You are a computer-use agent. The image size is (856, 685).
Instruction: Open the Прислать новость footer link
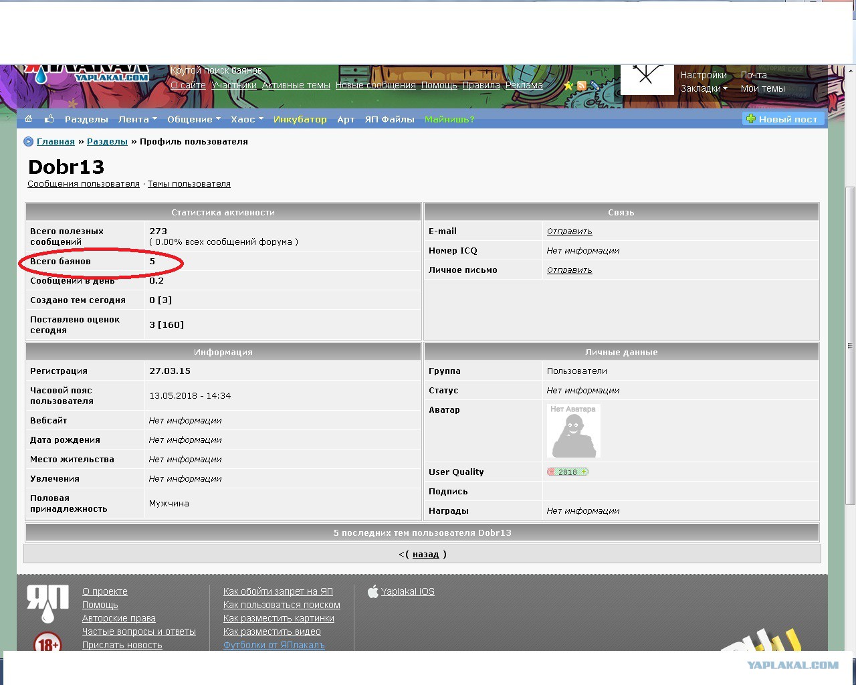122,645
